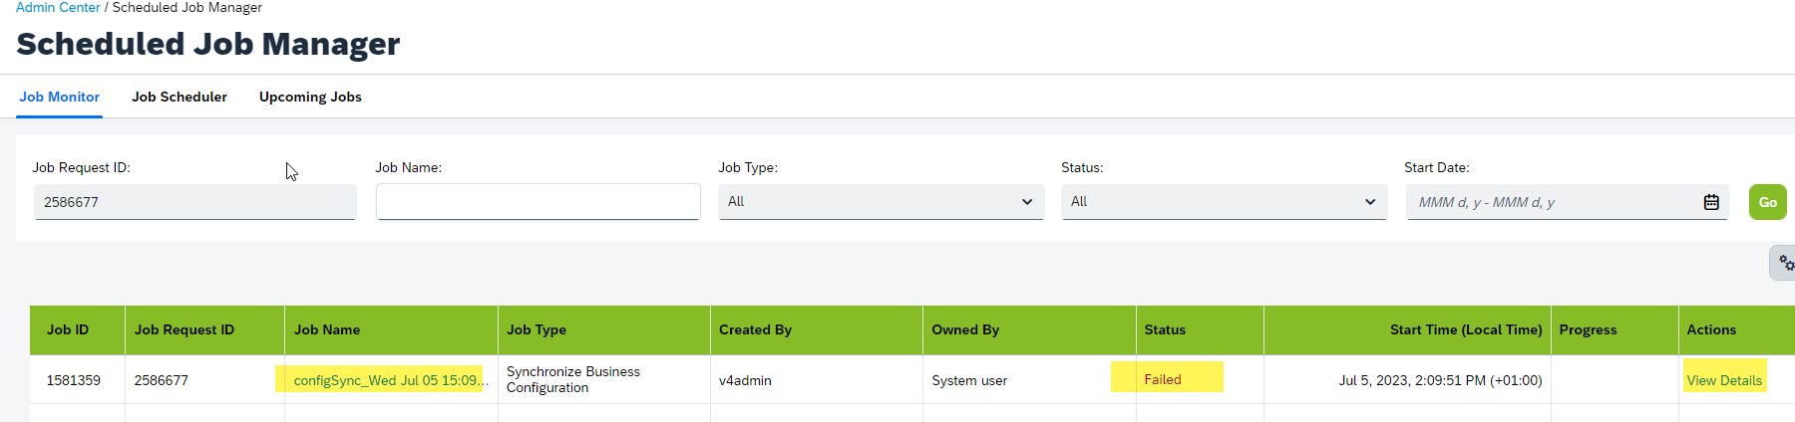The image size is (1795, 422).
Task: Click into the Job Name field
Action: click(x=538, y=202)
